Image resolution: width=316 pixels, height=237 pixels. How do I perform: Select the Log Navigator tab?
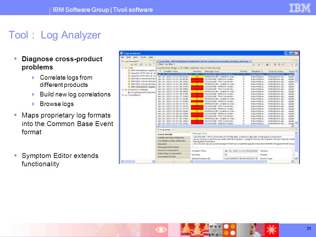[x=130, y=61]
